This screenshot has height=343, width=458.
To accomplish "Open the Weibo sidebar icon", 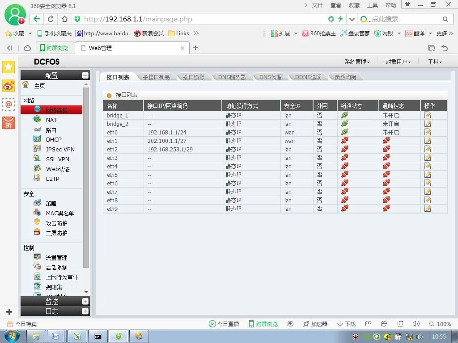I will pyautogui.click(x=8, y=86).
